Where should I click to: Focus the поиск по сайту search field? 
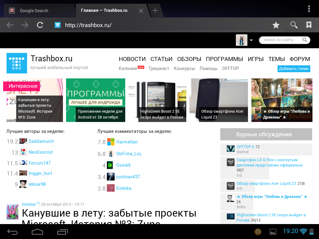284,40
